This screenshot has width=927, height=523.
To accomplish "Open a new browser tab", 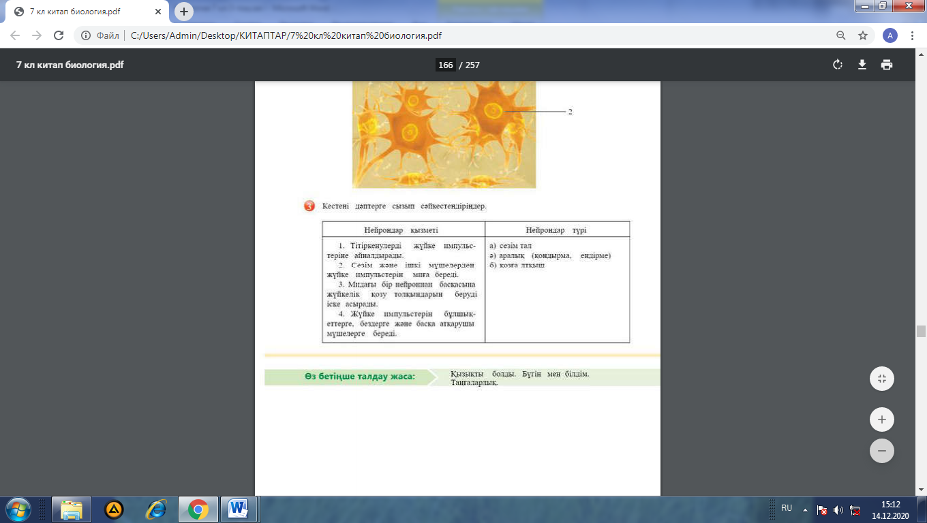I will 183,12.
